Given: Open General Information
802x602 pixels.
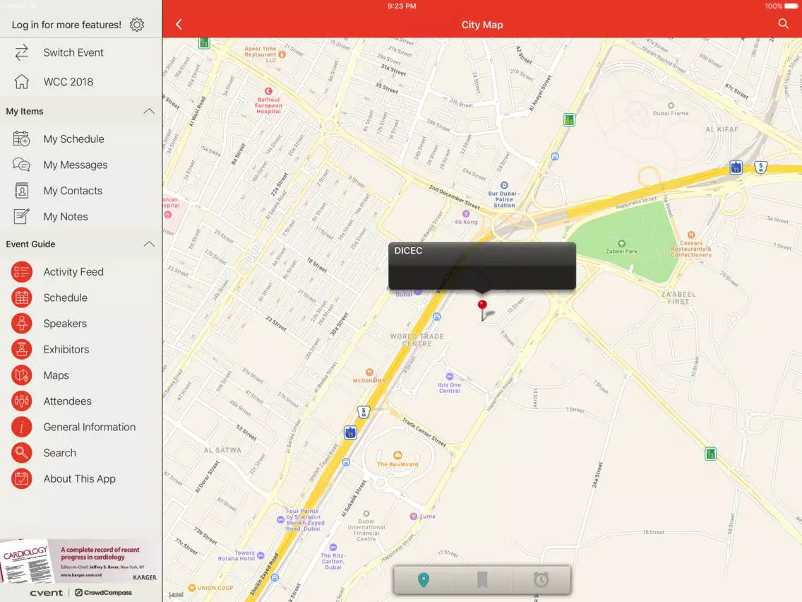Looking at the screenshot, I should [x=80, y=427].
